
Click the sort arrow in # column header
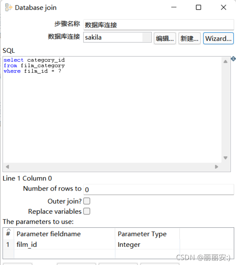tap(8, 230)
